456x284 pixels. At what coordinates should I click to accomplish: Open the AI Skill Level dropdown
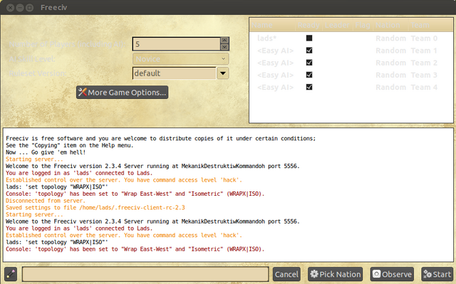(x=180, y=59)
